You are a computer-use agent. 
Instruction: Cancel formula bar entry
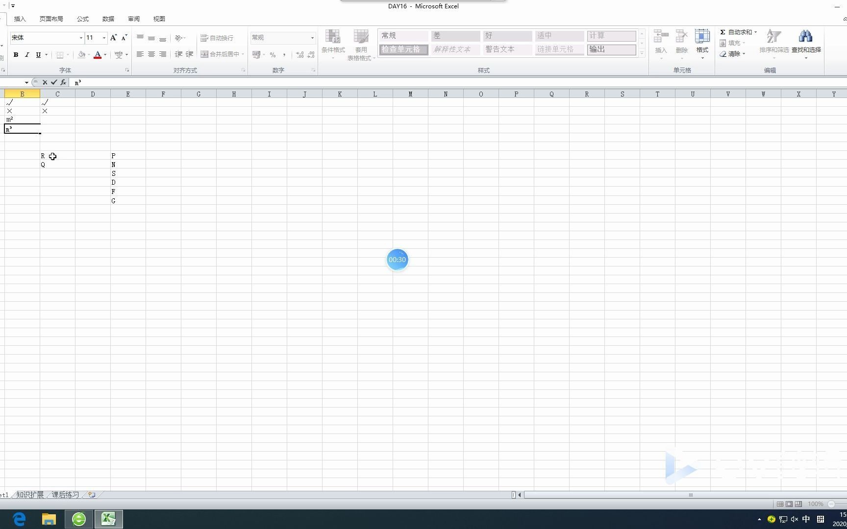click(45, 83)
